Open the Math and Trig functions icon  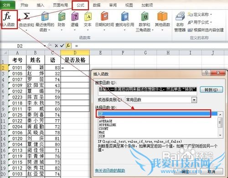point(145,16)
